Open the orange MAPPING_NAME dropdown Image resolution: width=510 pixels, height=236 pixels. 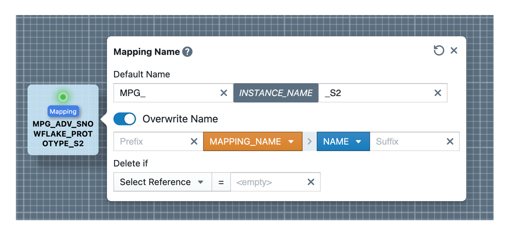[x=252, y=142]
